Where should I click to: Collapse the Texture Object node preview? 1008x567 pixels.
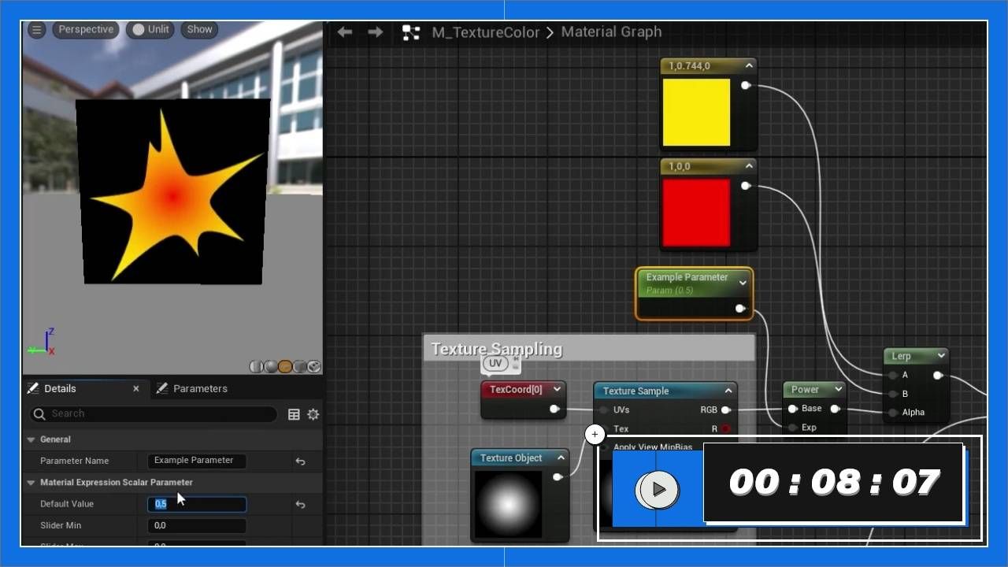[561, 458]
